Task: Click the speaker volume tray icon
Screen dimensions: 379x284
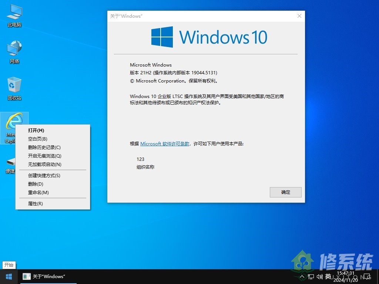Action: (x=320, y=276)
